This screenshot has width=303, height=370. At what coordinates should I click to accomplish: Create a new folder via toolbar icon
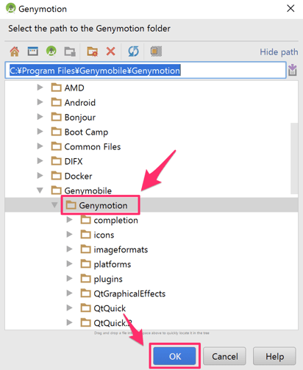click(x=93, y=51)
